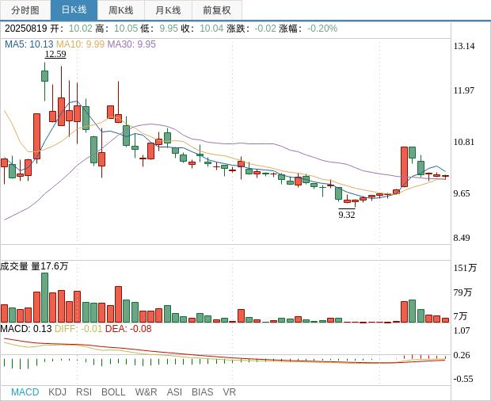Show the W&R indicator
Screen dimensions: 491x401
pyautogui.click(x=146, y=392)
